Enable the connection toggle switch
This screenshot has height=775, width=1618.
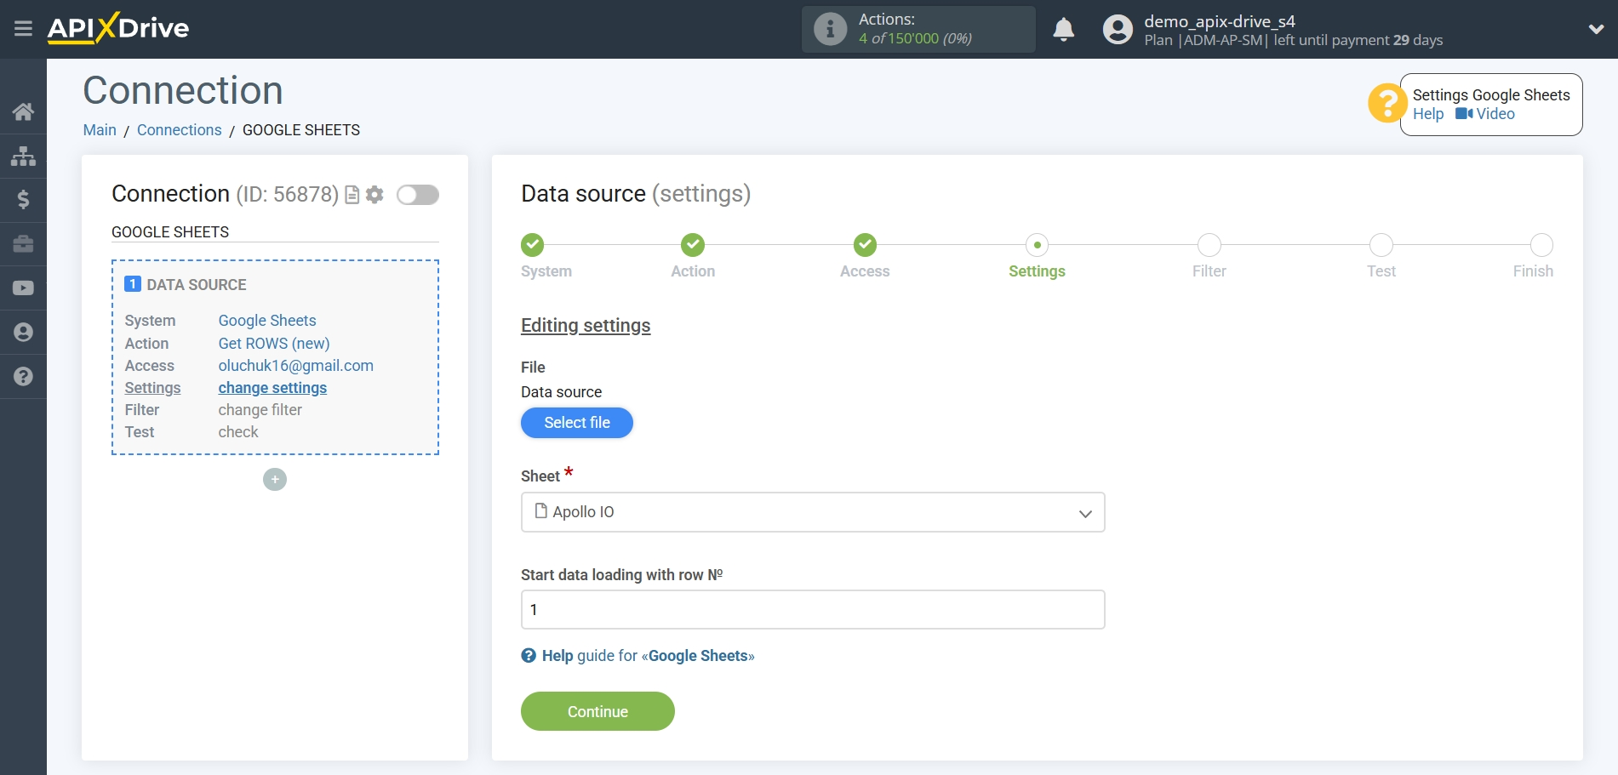(x=417, y=195)
